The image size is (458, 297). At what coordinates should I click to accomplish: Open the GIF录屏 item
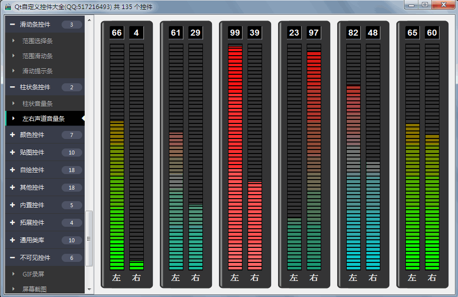(34, 274)
